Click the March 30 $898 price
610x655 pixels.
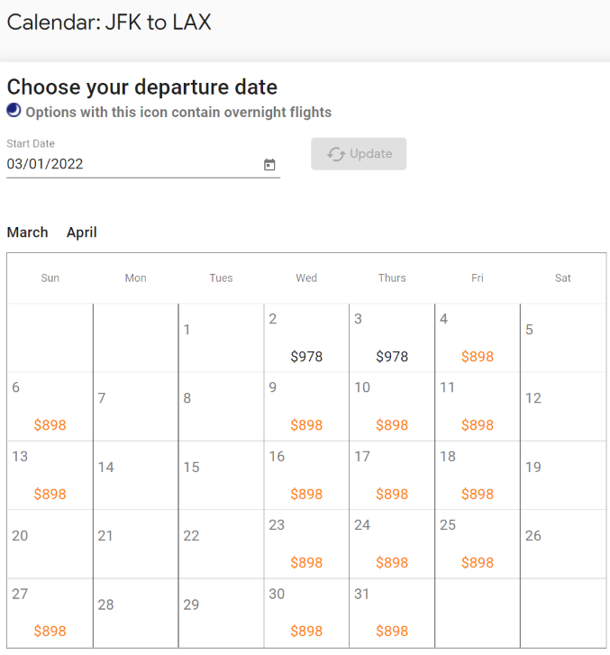pyautogui.click(x=306, y=631)
